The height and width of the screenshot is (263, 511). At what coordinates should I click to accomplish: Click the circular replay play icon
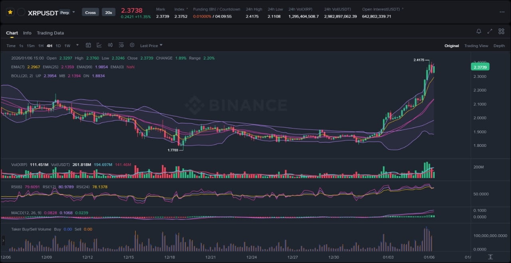click(x=132, y=45)
